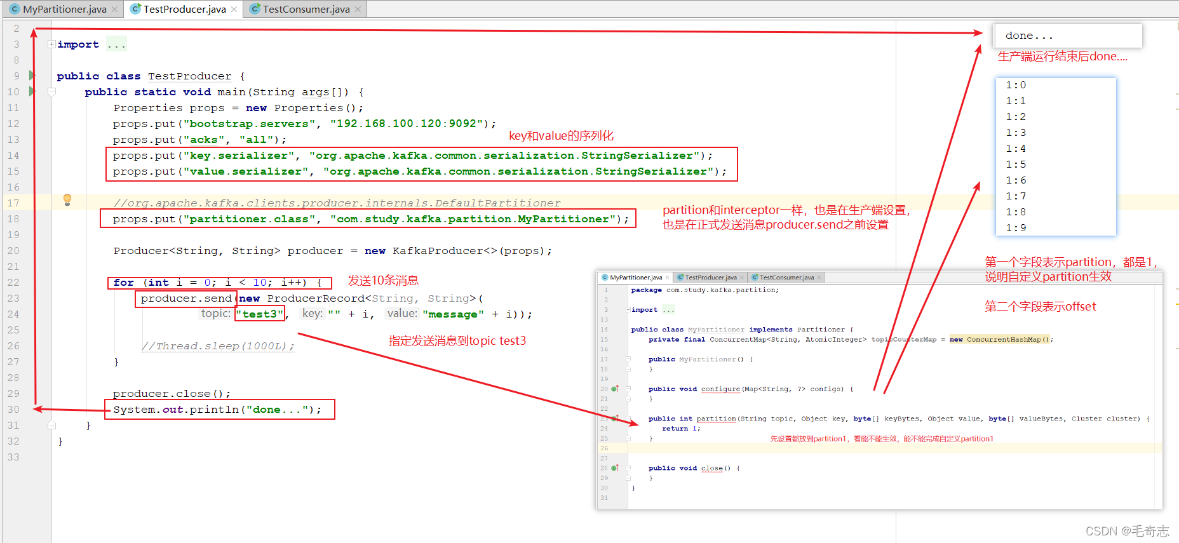Select the TestProducer.java tab

[184, 9]
